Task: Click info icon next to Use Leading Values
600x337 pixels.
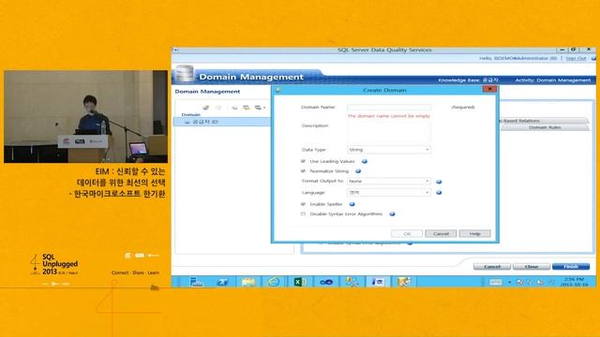Action: 365,161
